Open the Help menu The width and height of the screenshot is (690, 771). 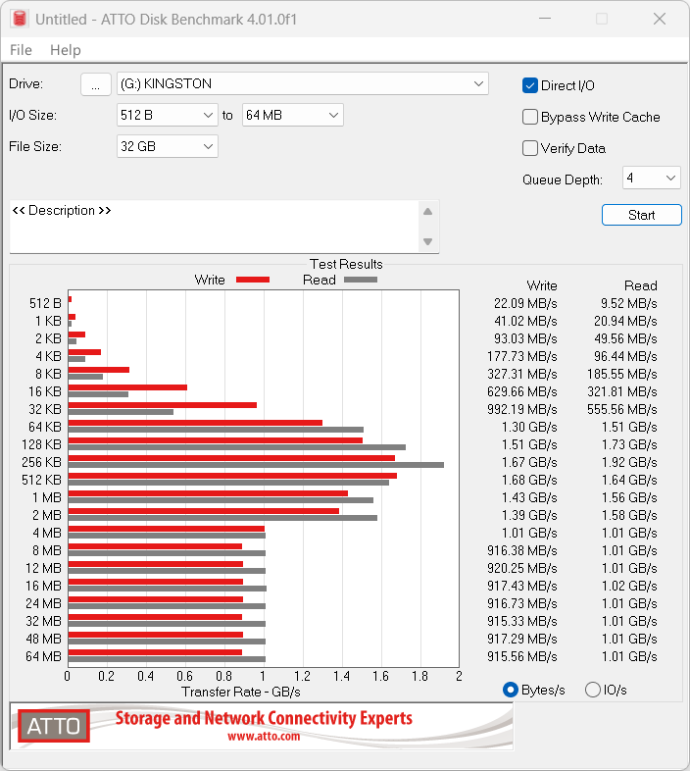[x=66, y=50]
